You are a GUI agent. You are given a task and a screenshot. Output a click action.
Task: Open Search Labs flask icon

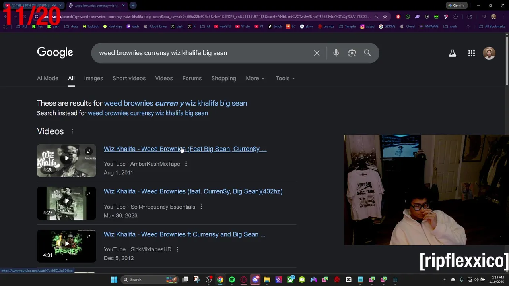(x=453, y=53)
